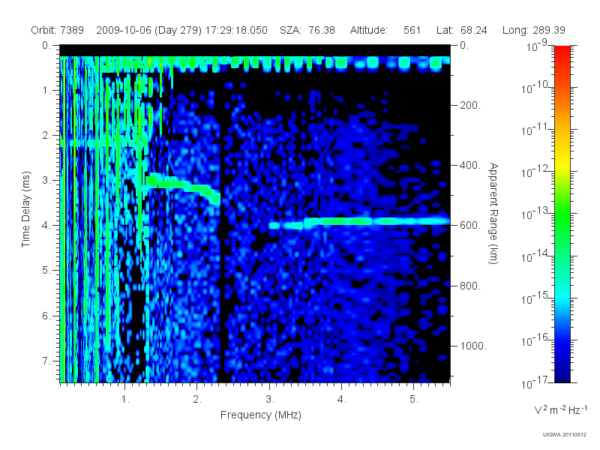Click the '7.' time delay tick label
The image size is (600, 450).
(x=46, y=361)
